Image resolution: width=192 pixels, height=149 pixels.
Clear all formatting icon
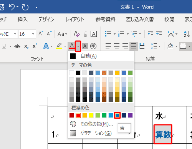click(x=77, y=34)
